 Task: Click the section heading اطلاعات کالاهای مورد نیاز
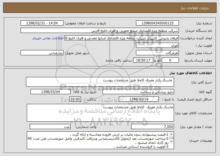tap(191, 73)
